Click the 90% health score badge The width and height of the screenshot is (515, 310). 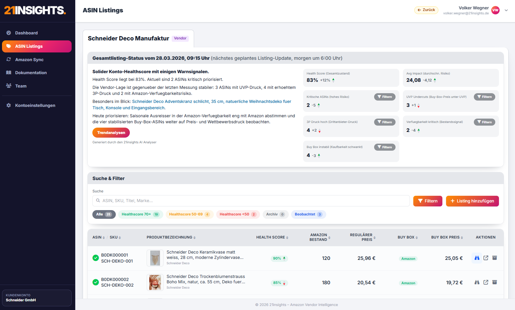[279, 258]
